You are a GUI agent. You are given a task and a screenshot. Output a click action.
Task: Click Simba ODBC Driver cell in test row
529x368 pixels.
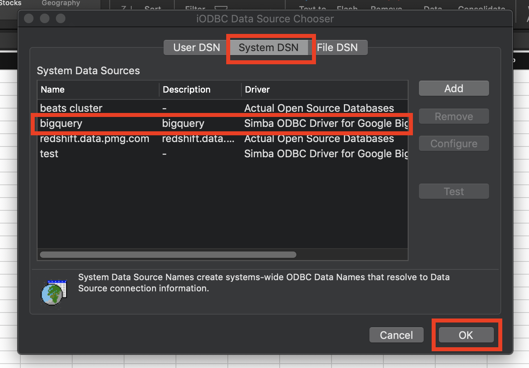click(326, 154)
